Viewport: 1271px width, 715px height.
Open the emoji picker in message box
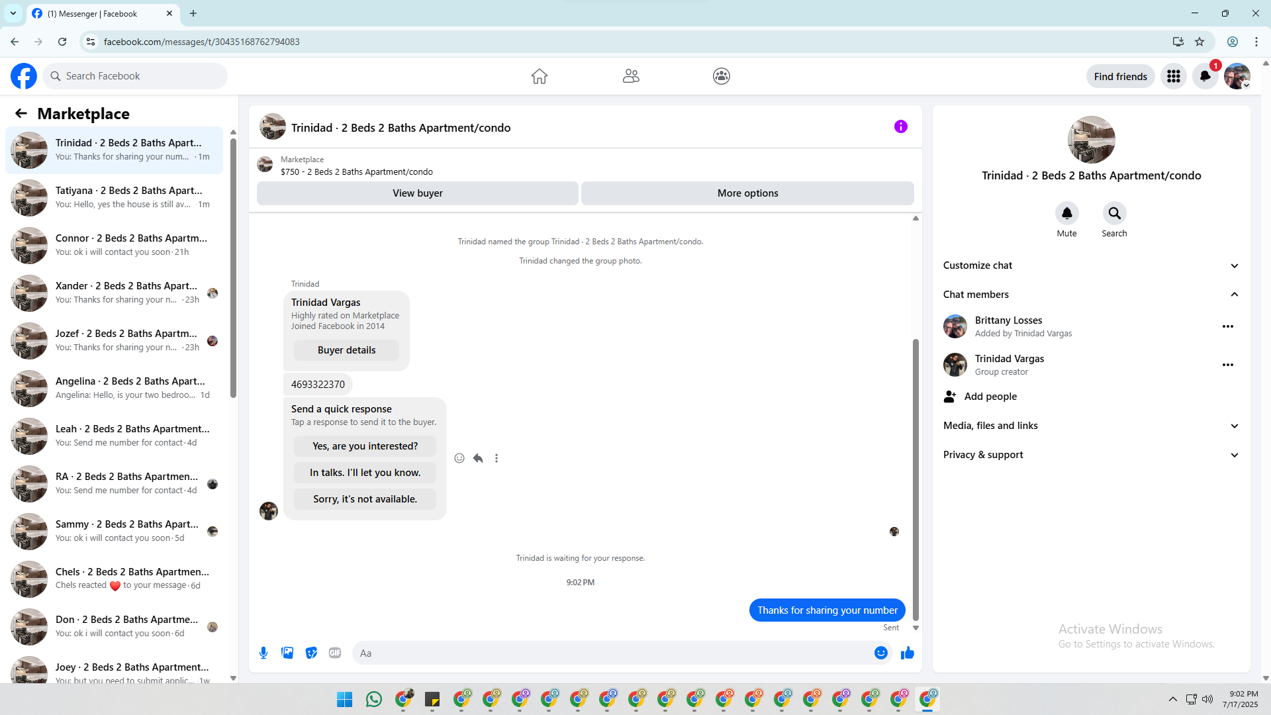880,653
